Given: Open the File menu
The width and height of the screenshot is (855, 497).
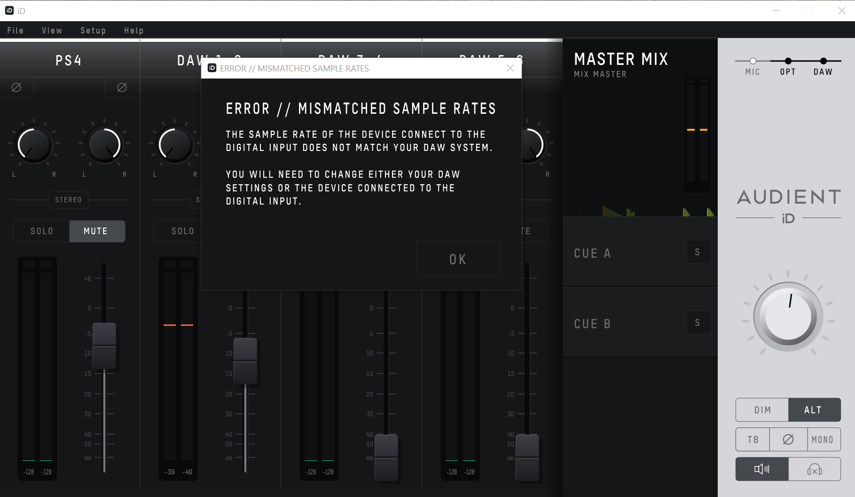Looking at the screenshot, I should [x=15, y=31].
